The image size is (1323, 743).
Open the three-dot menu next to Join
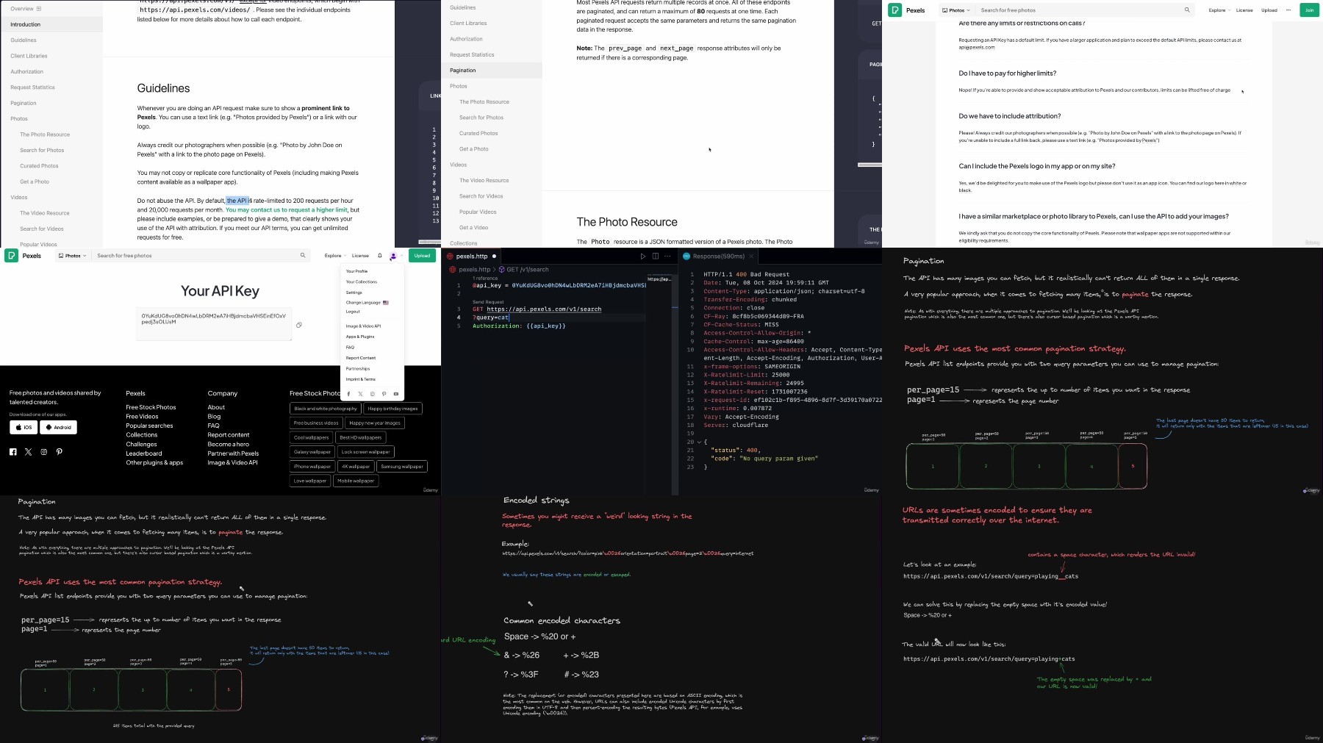[1288, 10]
